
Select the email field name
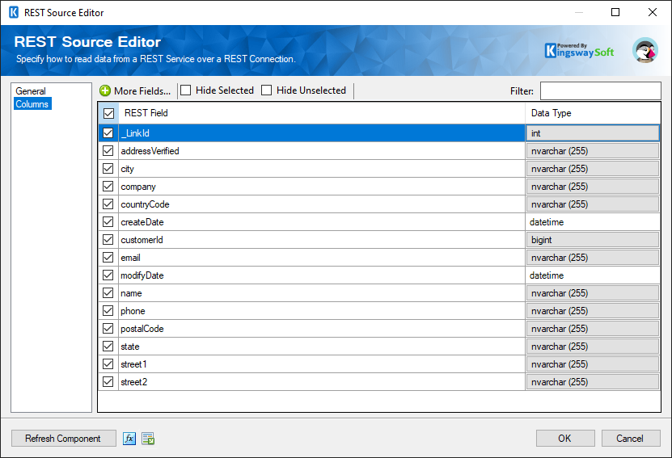(131, 258)
